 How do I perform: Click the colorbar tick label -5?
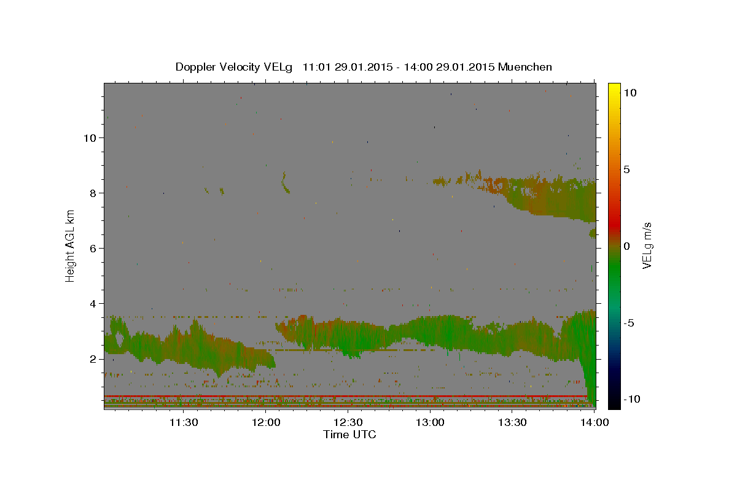pyautogui.click(x=629, y=323)
